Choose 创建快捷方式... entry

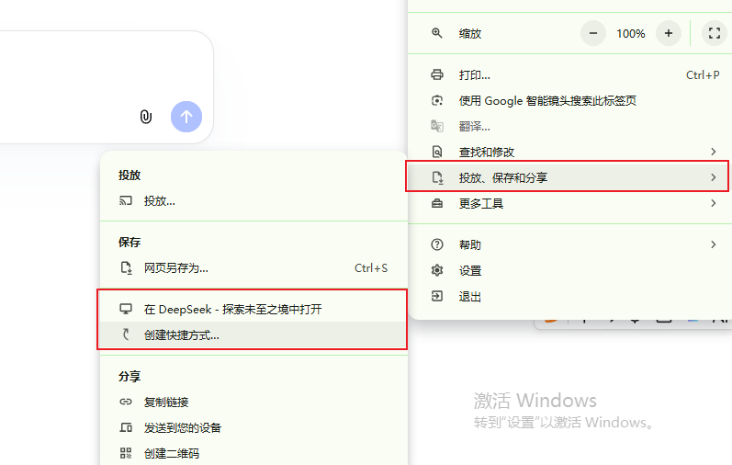[x=254, y=335]
